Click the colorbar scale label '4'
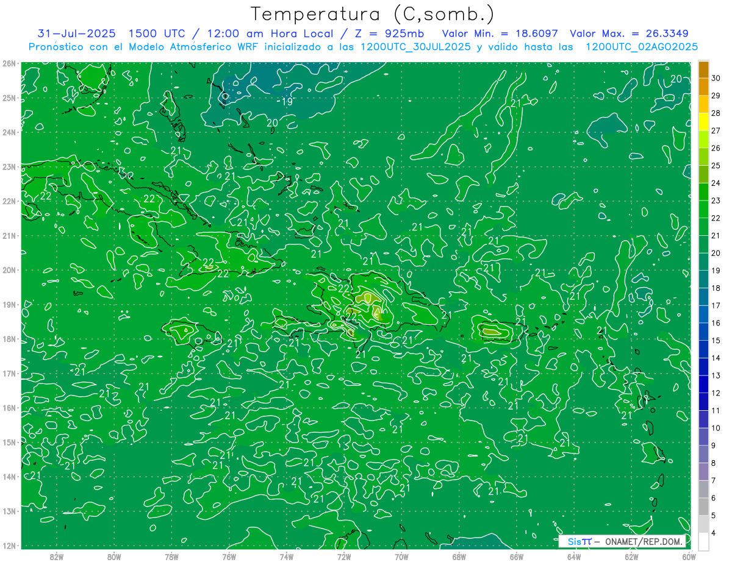732x565 pixels. (714, 533)
